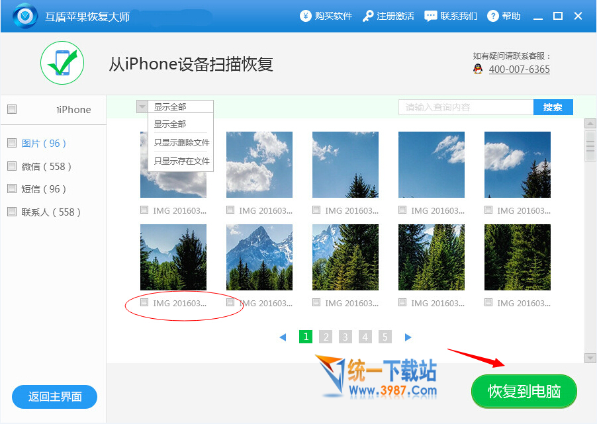The image size is (597, 424).
Task: Tick the circled checkbox under dark tree photo
Action: [x=144, y=302]
